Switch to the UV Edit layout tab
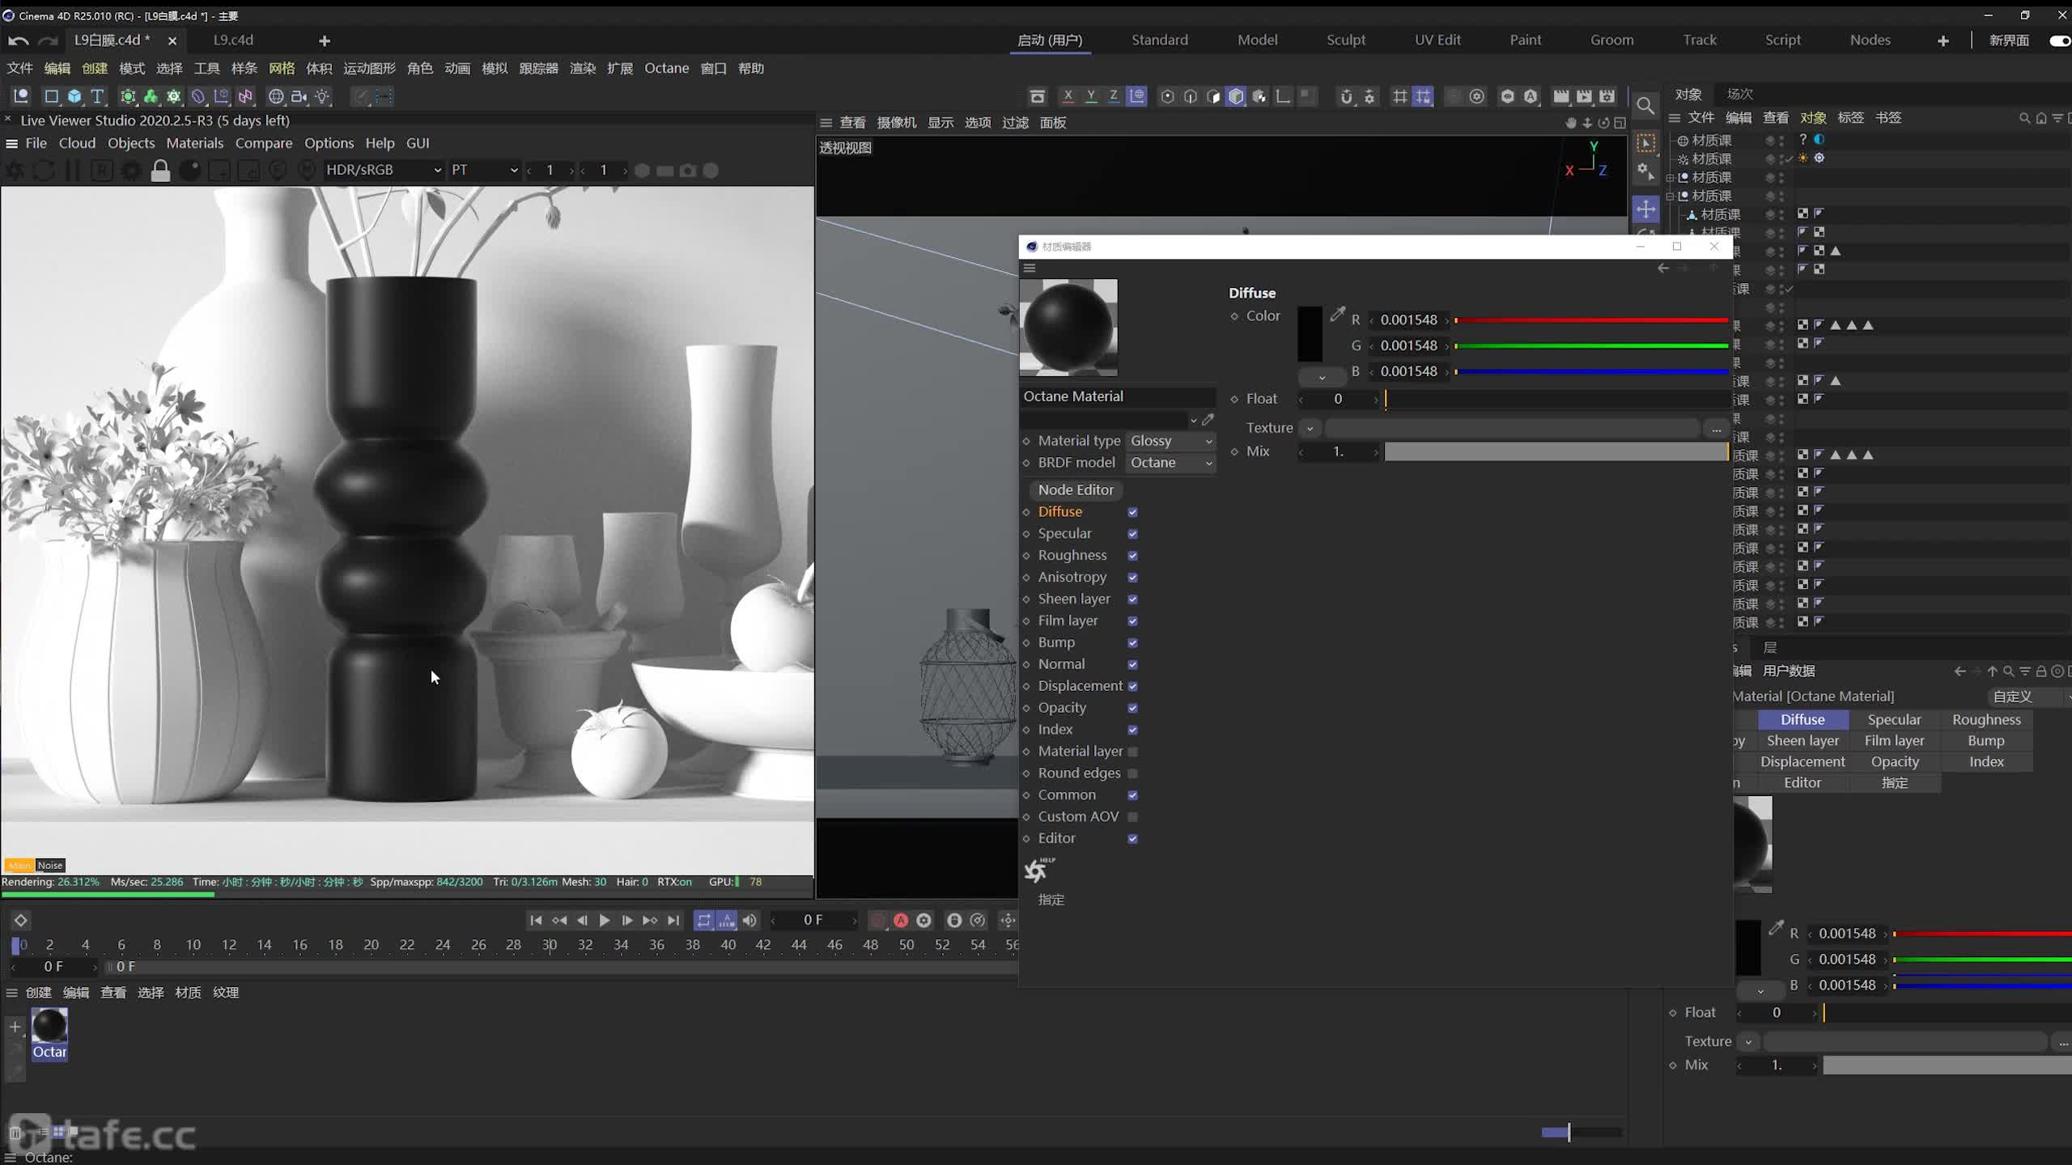This screenshot has width=2072, height=1165. pos(1437,40)
